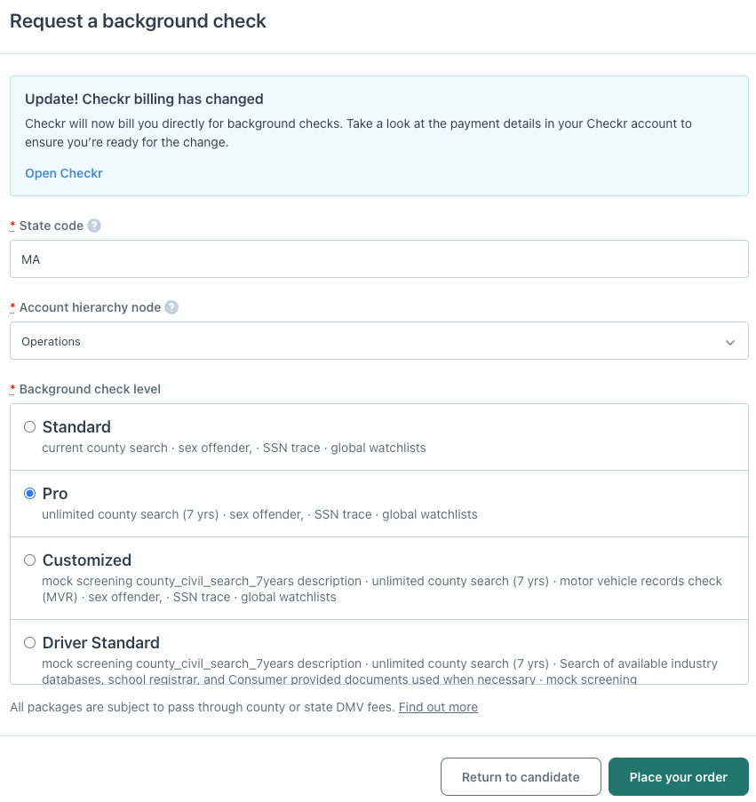Click the Checkr billing update banner
Screen dimensions: 756x802
pos(379,135)
